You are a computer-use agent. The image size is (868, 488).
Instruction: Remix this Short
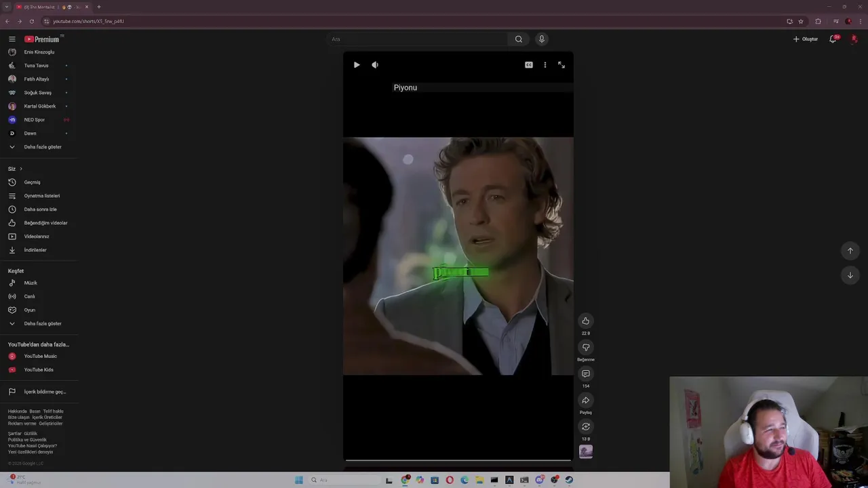pos(586,426)
